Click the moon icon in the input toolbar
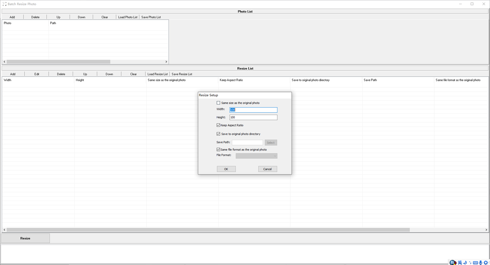 click(465, 262)
